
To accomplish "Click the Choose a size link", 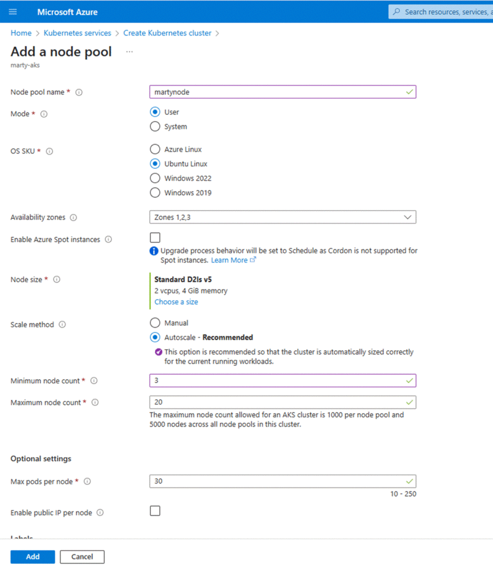I will (176, 302).
